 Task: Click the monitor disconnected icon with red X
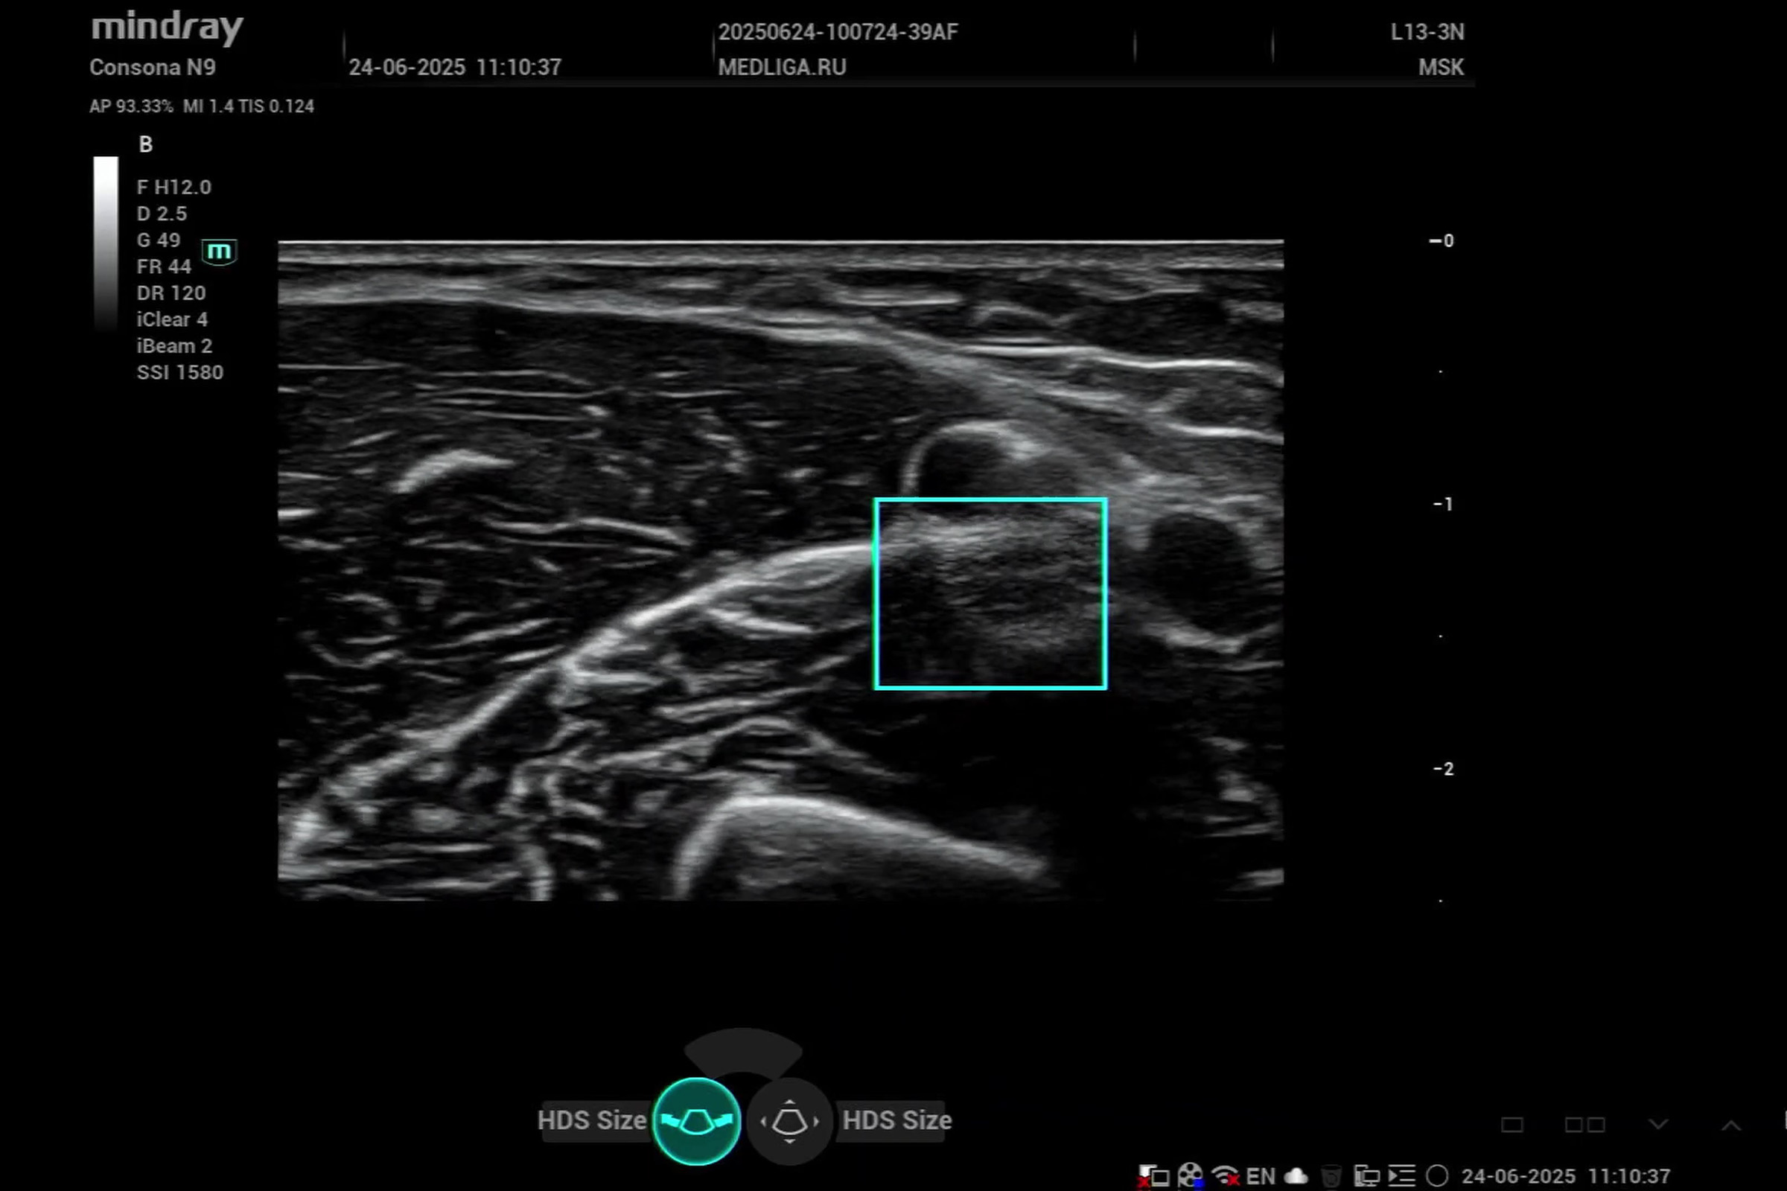point(1153,1177)
